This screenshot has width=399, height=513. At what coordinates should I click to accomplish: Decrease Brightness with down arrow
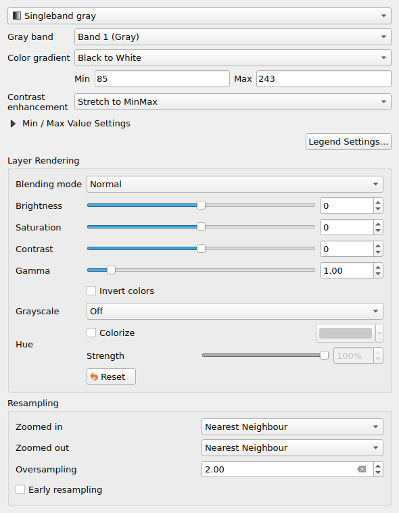pyautogui.click(x=378, y=209)
